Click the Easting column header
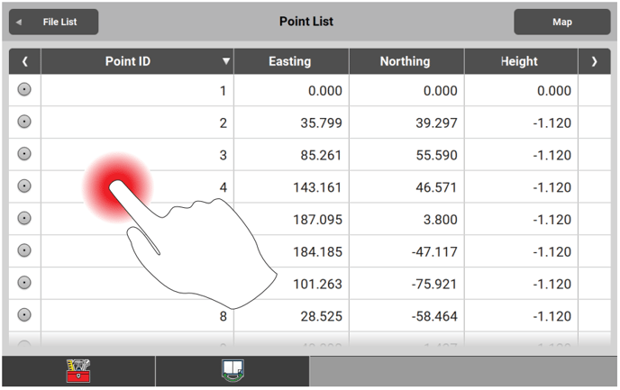 pyautogui.click(x=290, y=62)
